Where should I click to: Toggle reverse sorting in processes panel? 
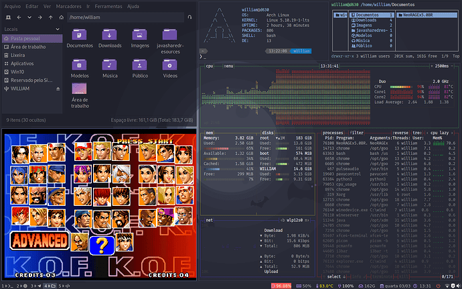400,133
